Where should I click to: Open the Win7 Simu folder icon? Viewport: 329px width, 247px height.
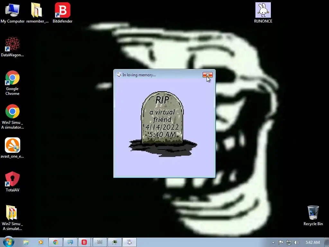coord(13,218)
